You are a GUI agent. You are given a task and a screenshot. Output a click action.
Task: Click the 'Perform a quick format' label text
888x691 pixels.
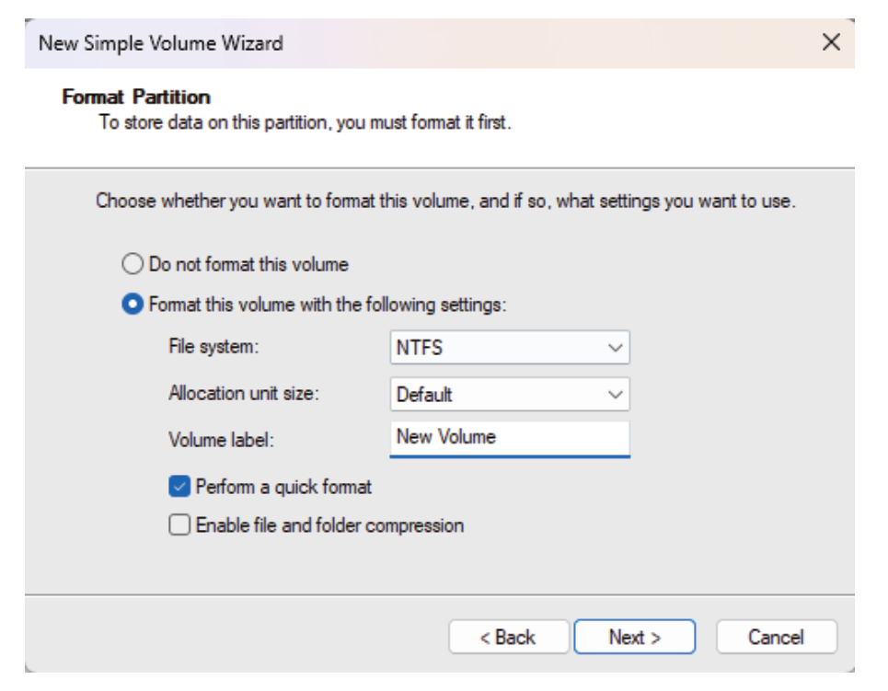pos(283,487)
